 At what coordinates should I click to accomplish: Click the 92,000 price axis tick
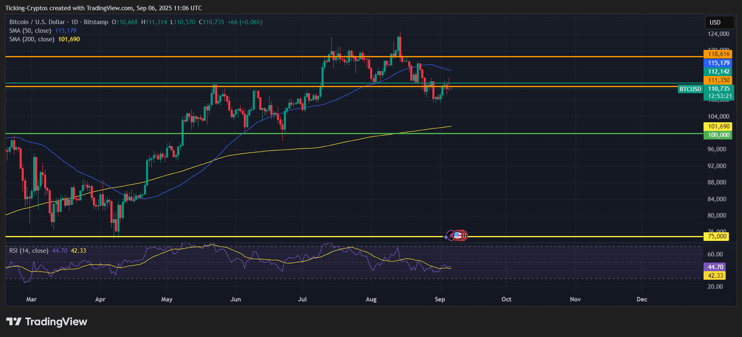(717, 166)
